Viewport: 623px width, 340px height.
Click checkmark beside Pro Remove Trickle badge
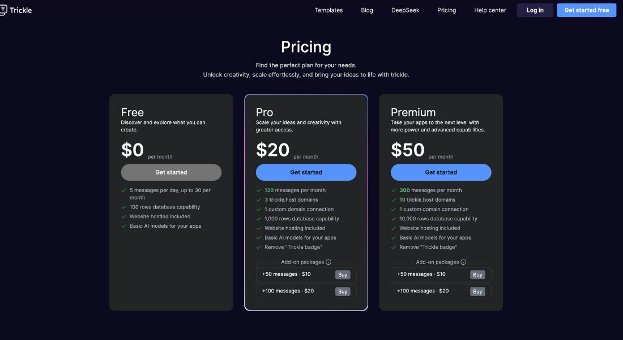click(259, 247)
